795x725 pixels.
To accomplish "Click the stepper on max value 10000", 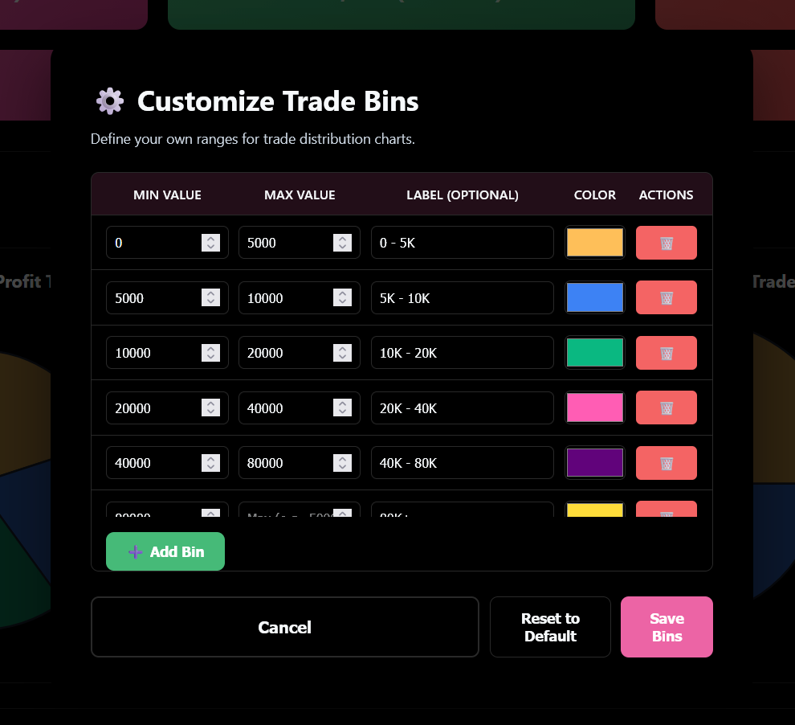I will point(342,297).
